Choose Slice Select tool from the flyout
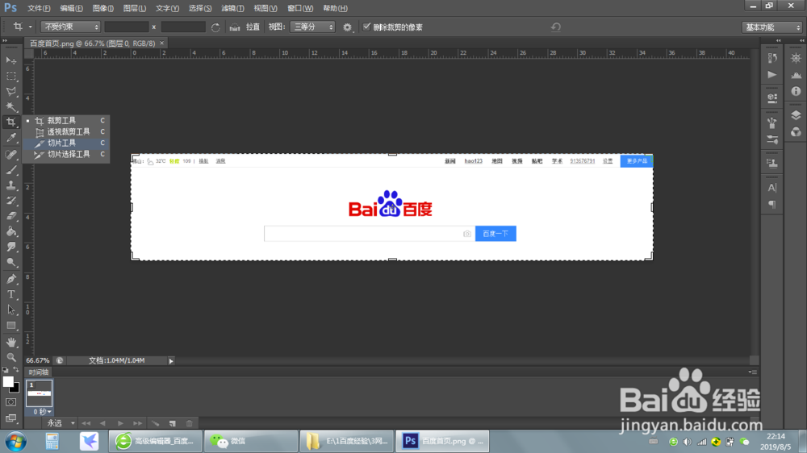 [x=66, y=154]
